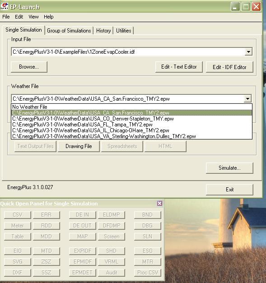Click the Screen quick open button

click(x=112, y=237)
